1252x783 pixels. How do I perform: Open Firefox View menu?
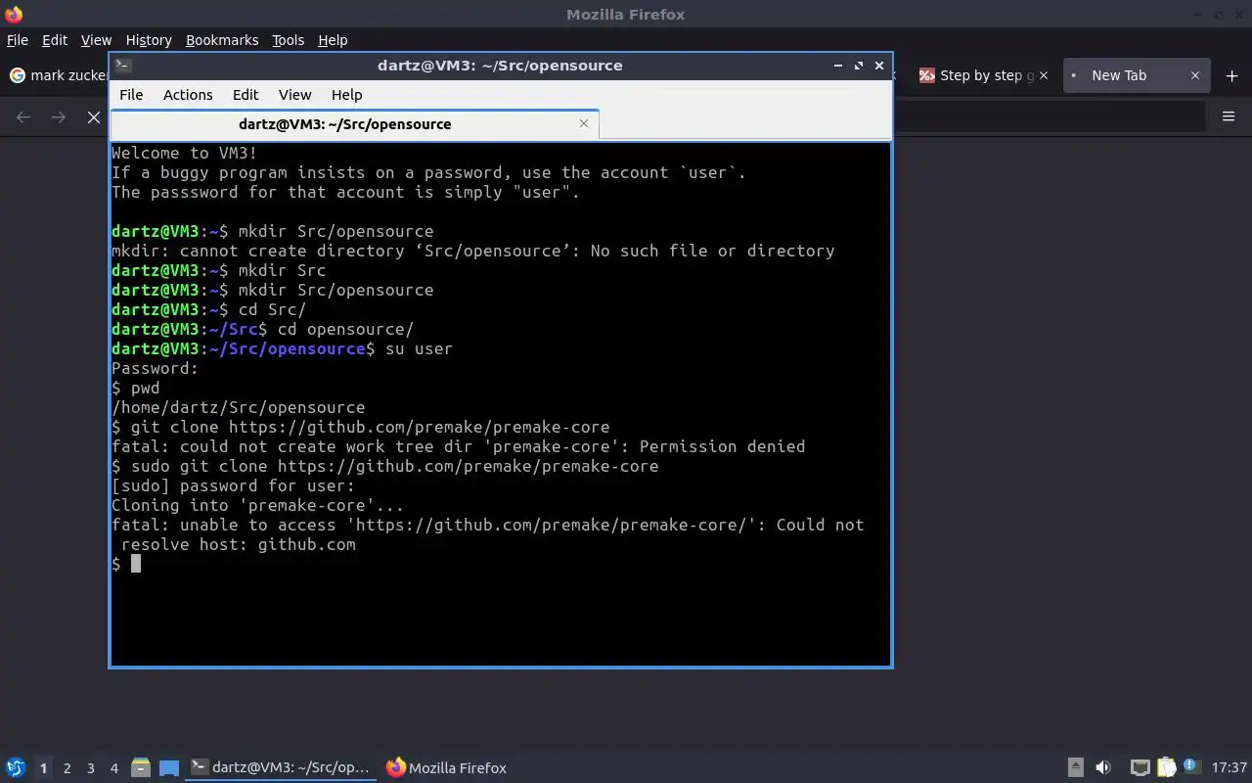[x=96, y=40]
